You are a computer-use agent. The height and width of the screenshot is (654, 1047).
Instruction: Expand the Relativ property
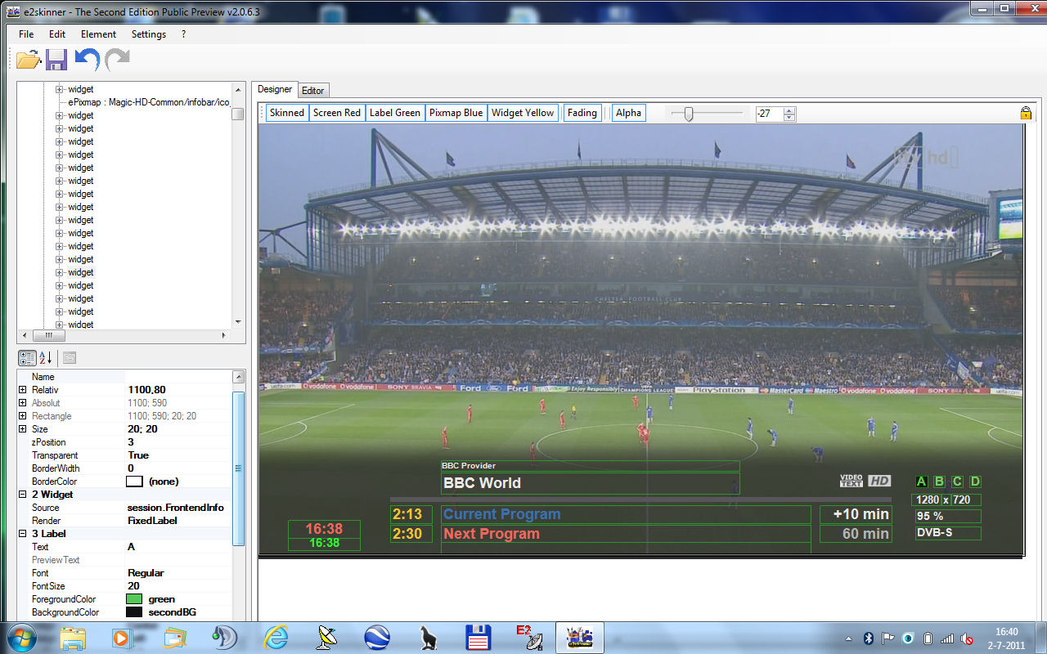click(23, 390)
